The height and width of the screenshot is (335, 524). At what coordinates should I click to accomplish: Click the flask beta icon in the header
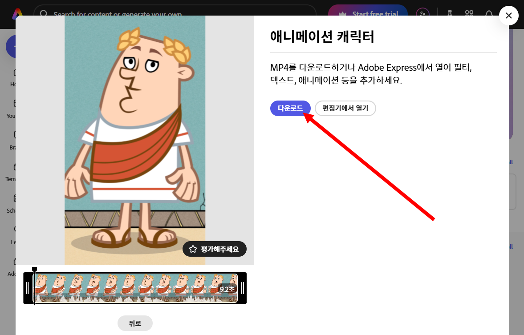[450, 13]
